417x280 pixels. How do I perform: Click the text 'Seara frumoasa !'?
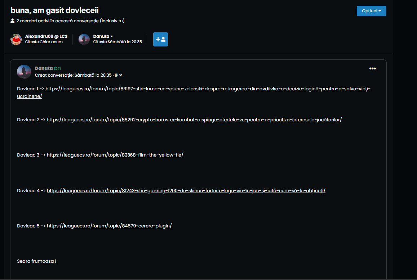click(36, 261)
